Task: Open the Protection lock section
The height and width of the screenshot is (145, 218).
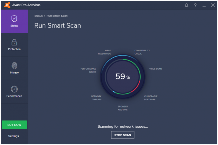Action: coord(14,45)
